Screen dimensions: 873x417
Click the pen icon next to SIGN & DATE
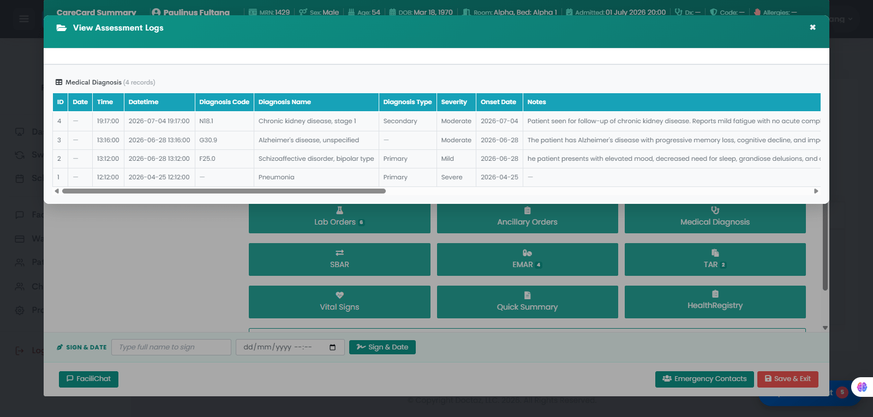[x=60, y=347]
